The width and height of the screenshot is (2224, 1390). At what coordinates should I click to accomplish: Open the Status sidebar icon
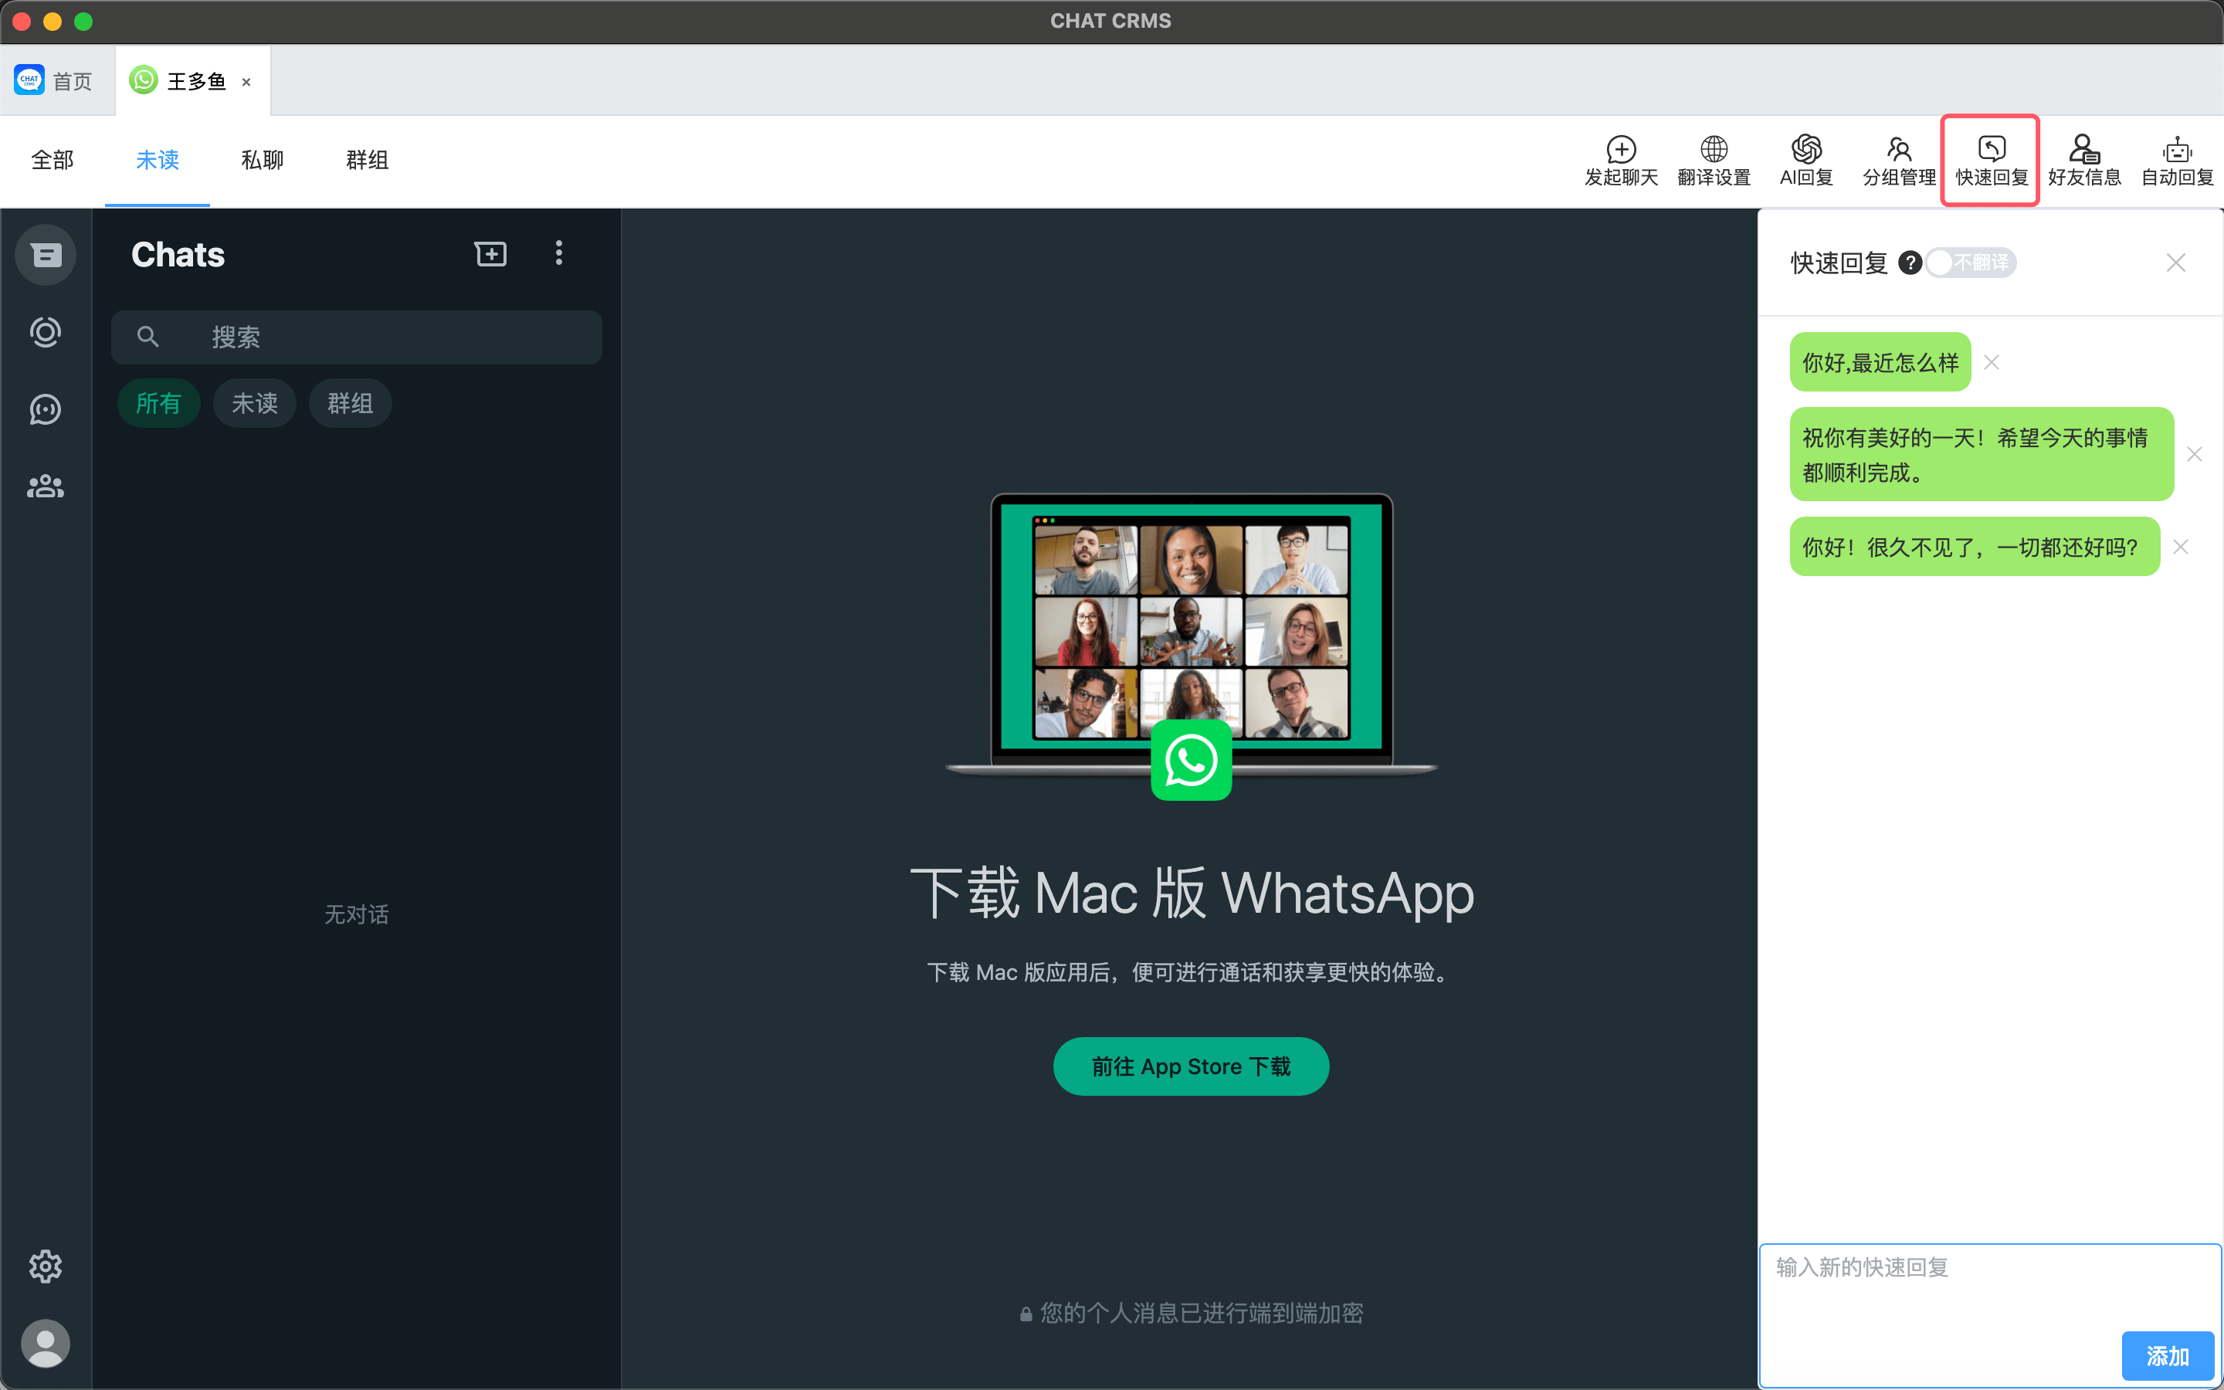45,332
